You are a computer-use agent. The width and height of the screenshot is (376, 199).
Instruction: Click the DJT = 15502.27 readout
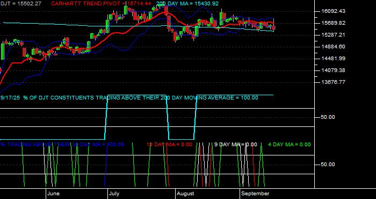pos(20,4)
